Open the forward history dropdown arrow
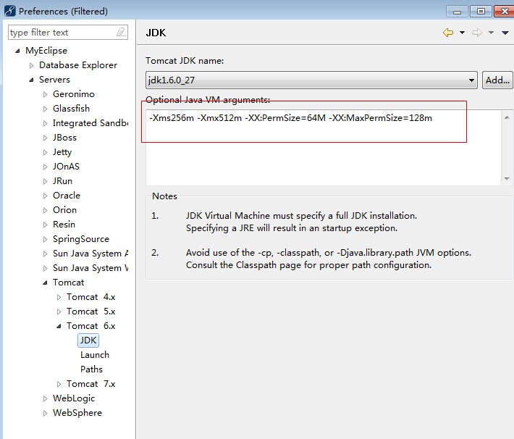Screen dimensions: 514x439 click(x=491, y=33)
